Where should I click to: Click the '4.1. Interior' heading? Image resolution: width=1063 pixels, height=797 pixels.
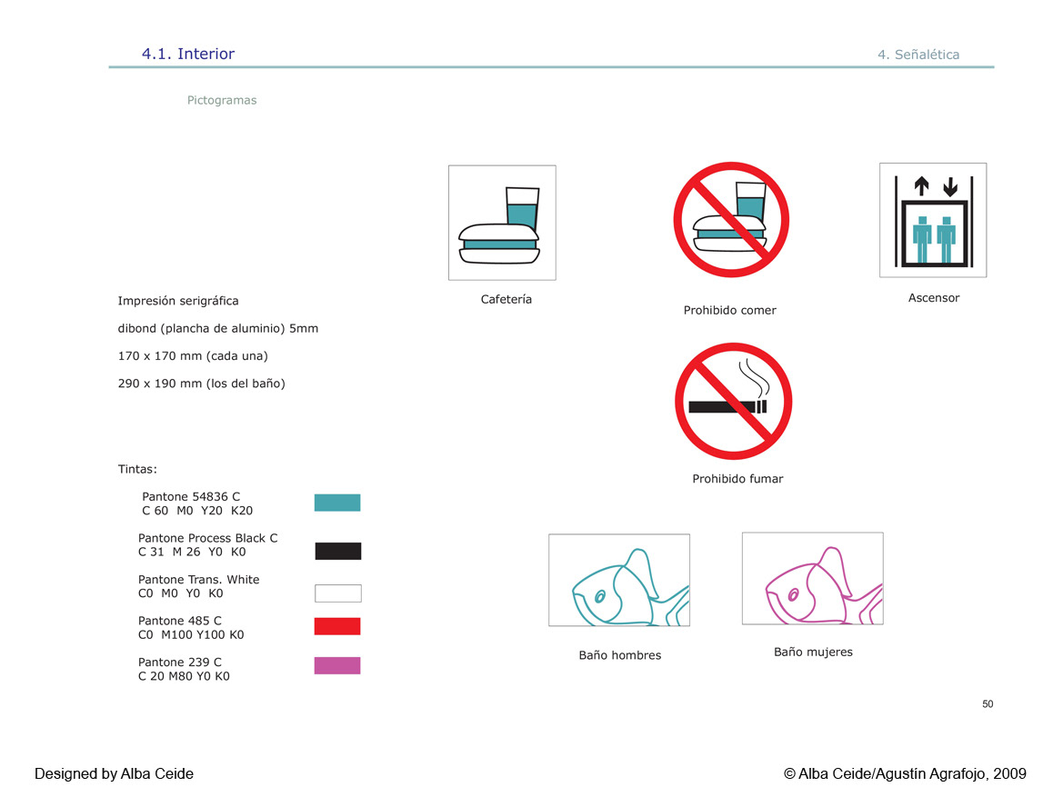click(188, 54)
